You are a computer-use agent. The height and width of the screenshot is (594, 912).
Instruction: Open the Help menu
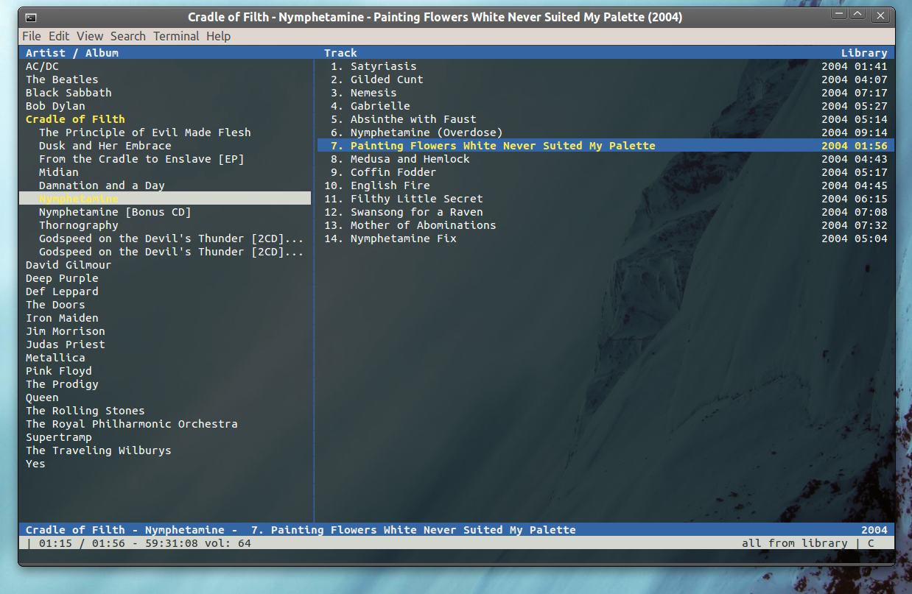(218, 36)
